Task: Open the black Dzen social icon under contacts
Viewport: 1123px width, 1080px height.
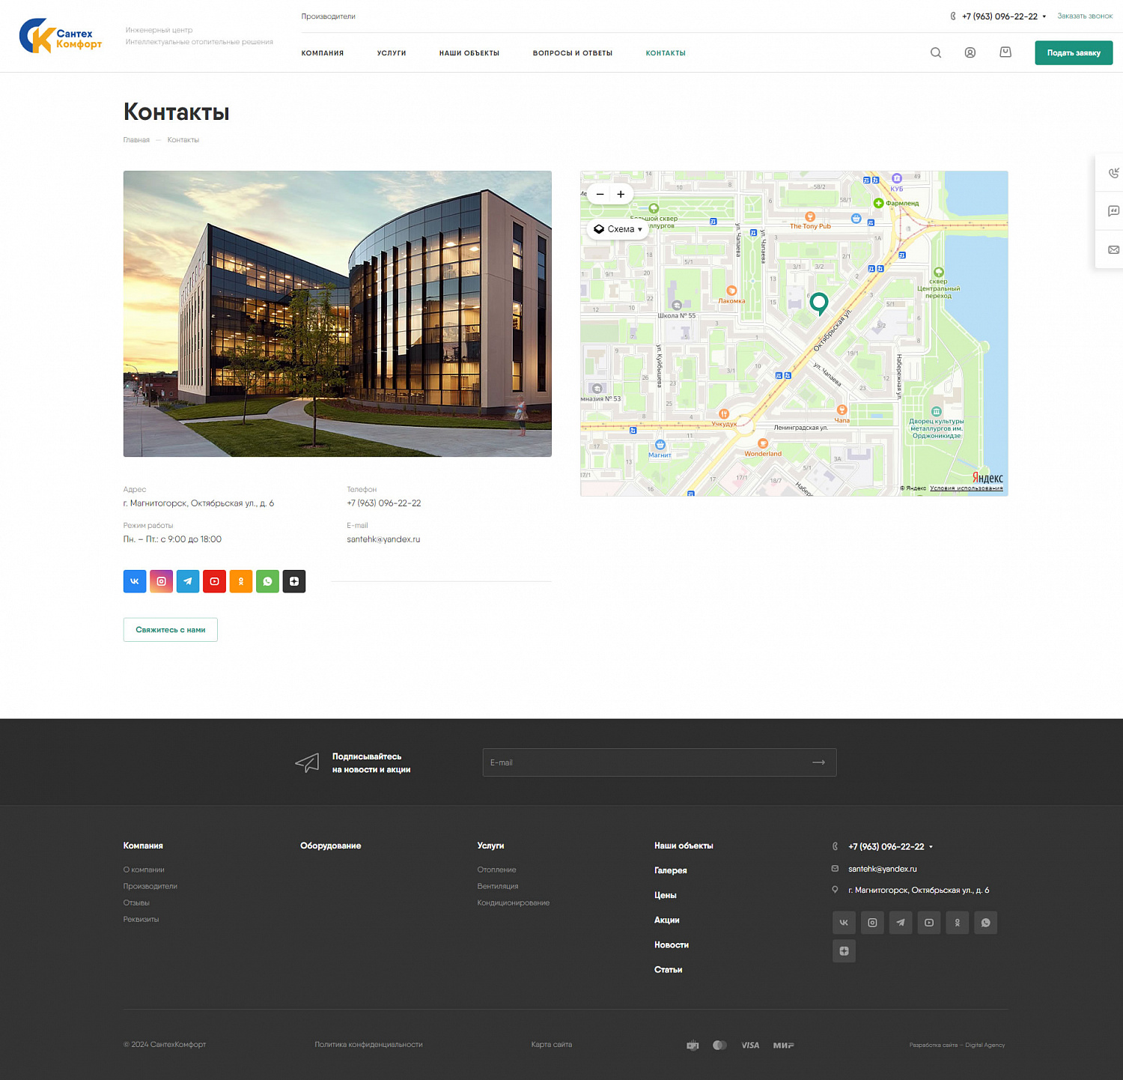Action: (294, 581)
